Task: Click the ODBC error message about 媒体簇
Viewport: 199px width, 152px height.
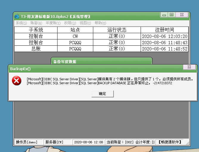Action: [110, 79]
